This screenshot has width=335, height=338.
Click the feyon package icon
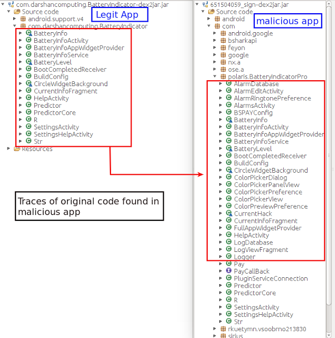point(224,48)
